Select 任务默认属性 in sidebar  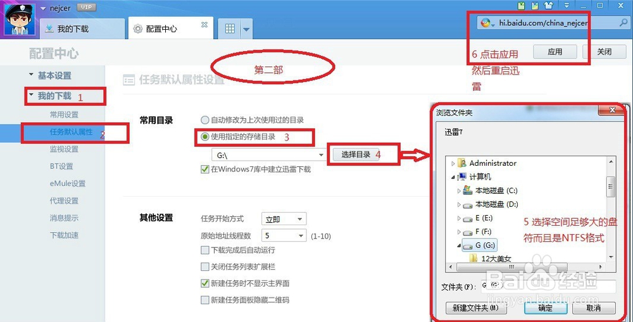(71, 132)
